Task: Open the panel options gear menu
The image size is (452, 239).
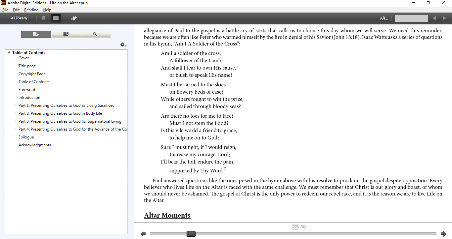Action: pyautogui.click(x=123, y=45)
